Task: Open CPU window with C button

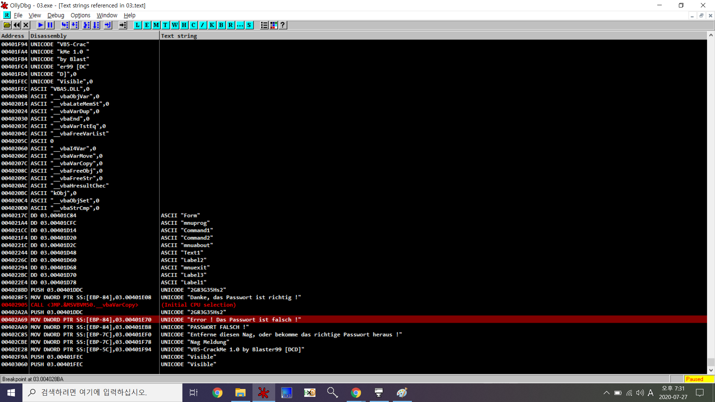Action: [x=193, y=25]
